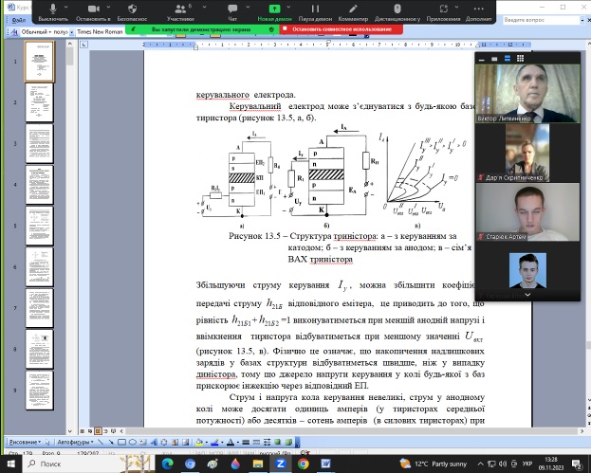Start a new screen share
The width and height of the screenshot is (591, 473).
pyautogui.click(x=274, y=11)
